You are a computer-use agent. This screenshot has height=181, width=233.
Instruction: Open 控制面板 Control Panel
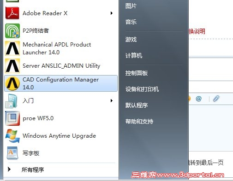pyautogui.click(x=137, y=73)
